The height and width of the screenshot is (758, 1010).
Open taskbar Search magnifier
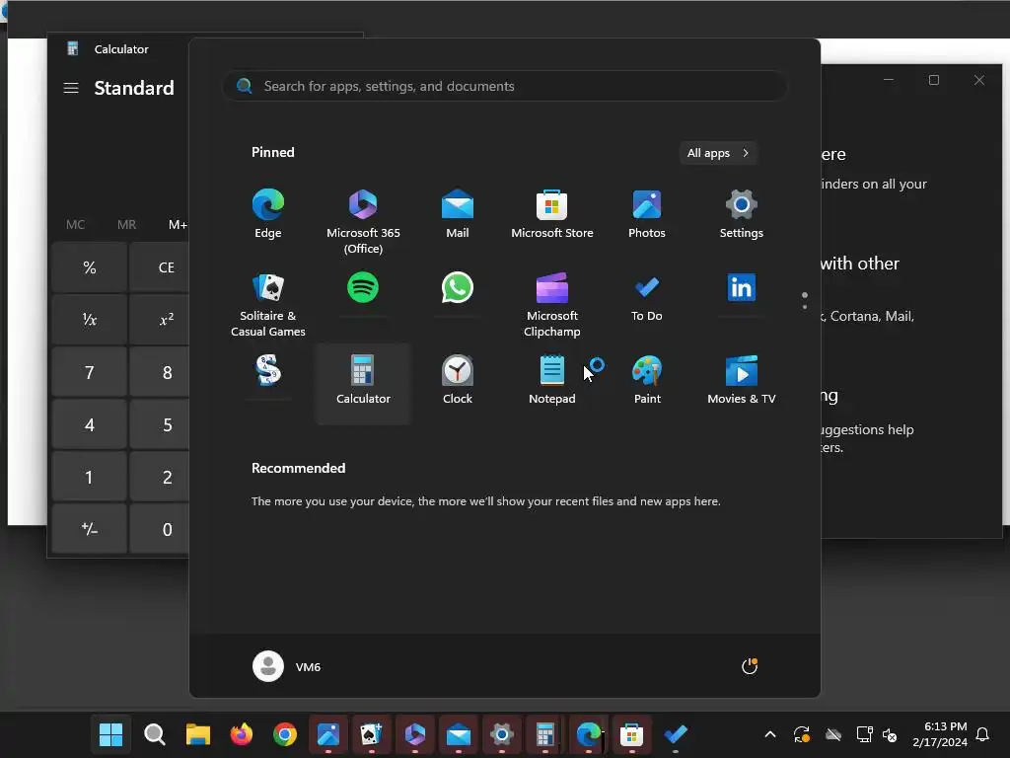click(155, 734)
